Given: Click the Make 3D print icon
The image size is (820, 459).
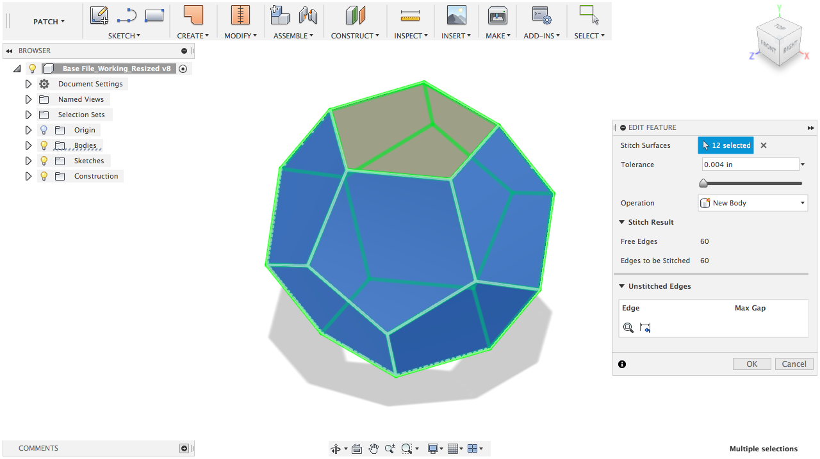Looking at the screenshot, I should pos(498,15).
